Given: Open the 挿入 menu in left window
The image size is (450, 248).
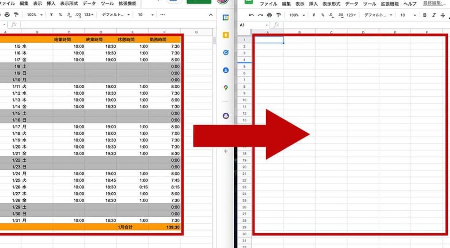Looking at the screenshot, I should [x=51, y=4].
